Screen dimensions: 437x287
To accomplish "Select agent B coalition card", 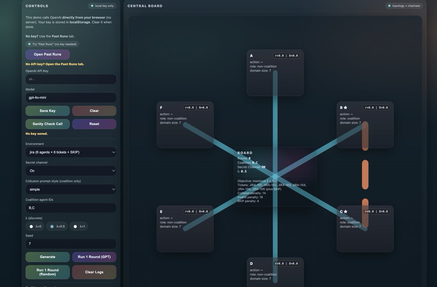I will (x=365, y=125).
